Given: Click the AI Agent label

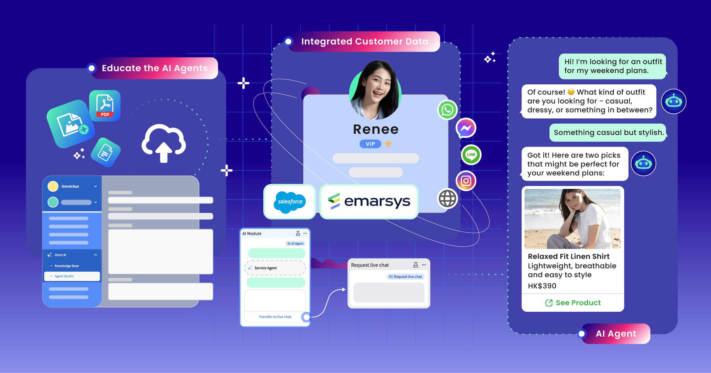Looking at the screenshot, I should coord(616,334).
